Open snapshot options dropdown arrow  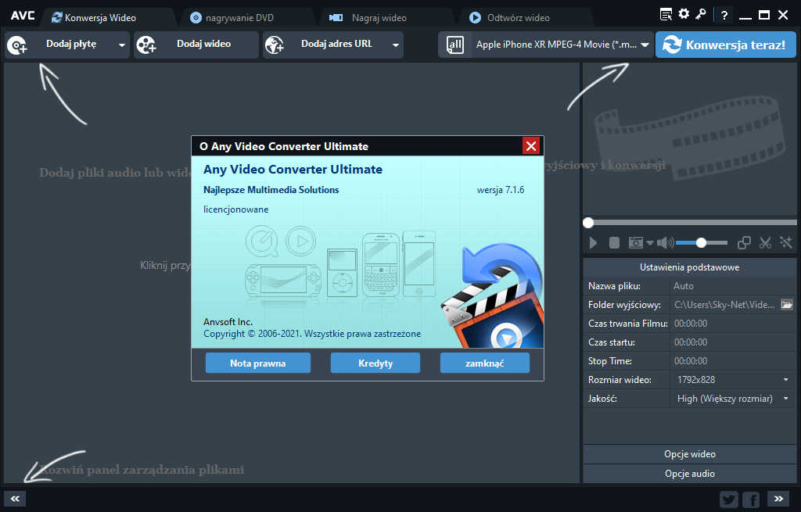click(650, 243)
